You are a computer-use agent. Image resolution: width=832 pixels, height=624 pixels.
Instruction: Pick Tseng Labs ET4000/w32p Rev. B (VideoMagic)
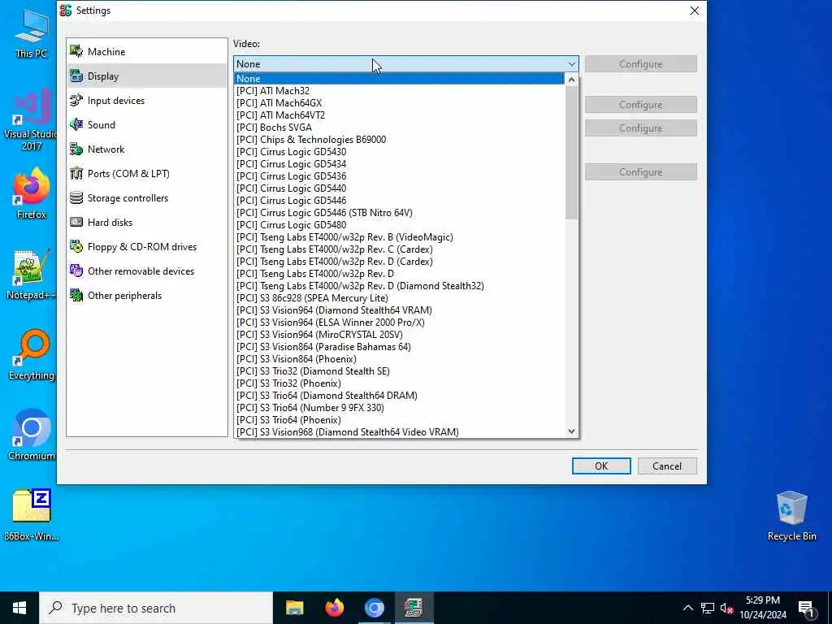(x=399, y=237)
